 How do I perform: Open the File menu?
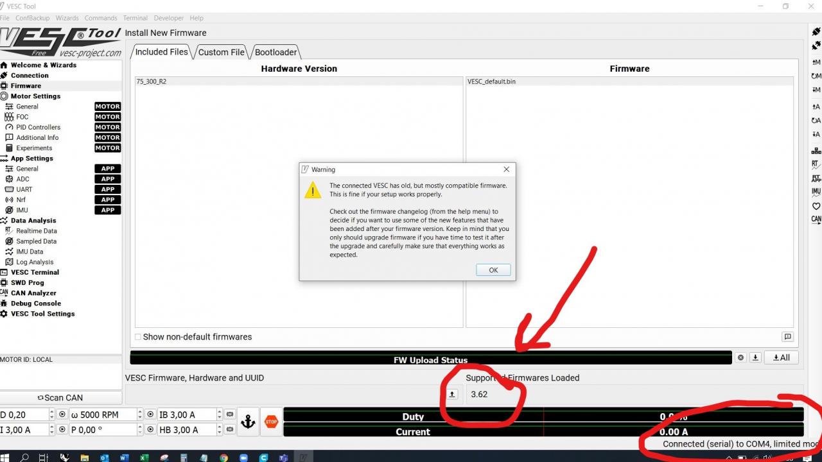point(4,18)
